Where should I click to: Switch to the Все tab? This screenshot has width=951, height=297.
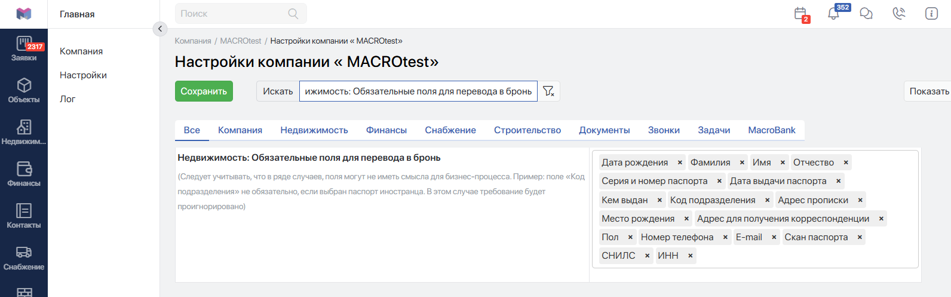pos(192,130)
